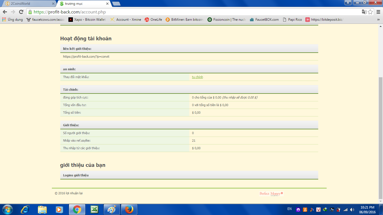Image resolution: width=383 pixels, height=215 pixels.
Task: Click the music note tray icon
Action: pos(312,209)
